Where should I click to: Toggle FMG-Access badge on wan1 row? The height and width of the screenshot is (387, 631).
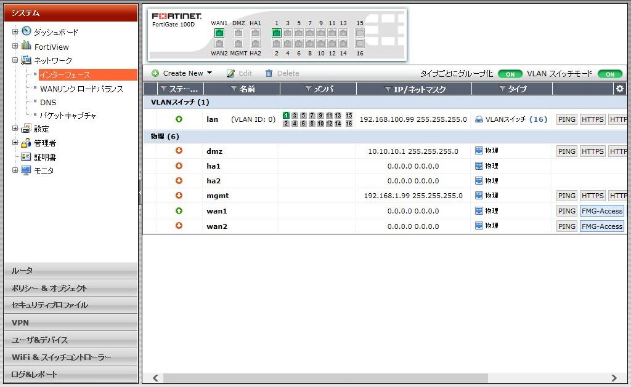[601, 211]
